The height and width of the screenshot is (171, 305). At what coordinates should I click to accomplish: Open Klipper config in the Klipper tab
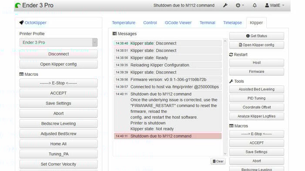coord(257,45)
